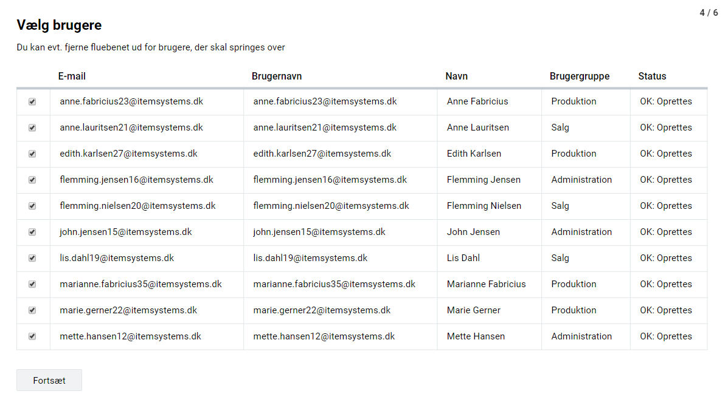Click the E-mail column header
The height and width of the screenshot is (408, 728).
[x=72, y=76]
